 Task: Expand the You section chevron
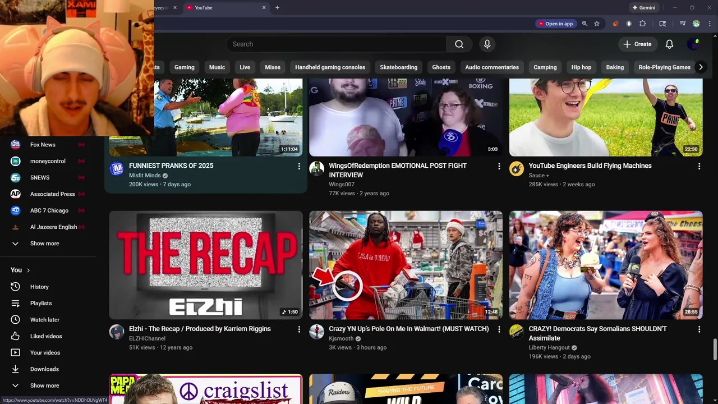(28, 270)
